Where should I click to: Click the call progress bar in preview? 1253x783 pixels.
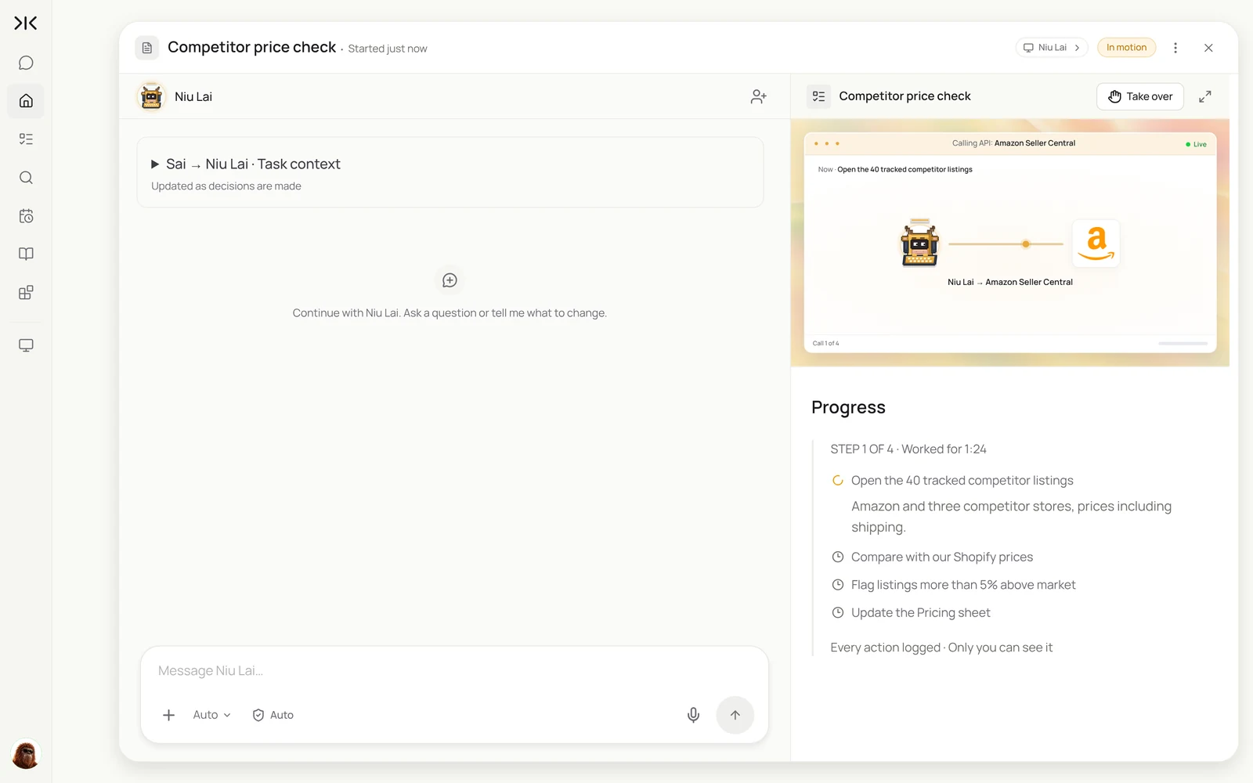coord(1183,343)
